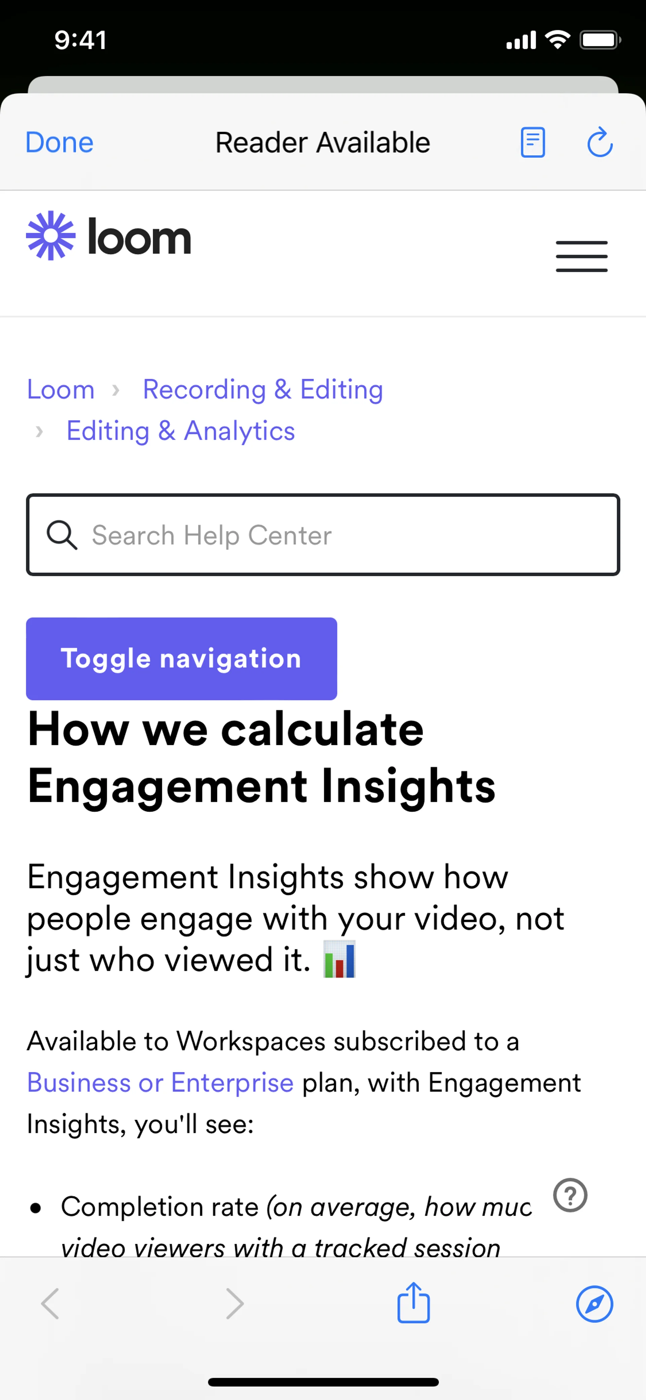Viewport: 646px width, 1400px height.
Task: Tap Done to close browser
Action: 60,142
